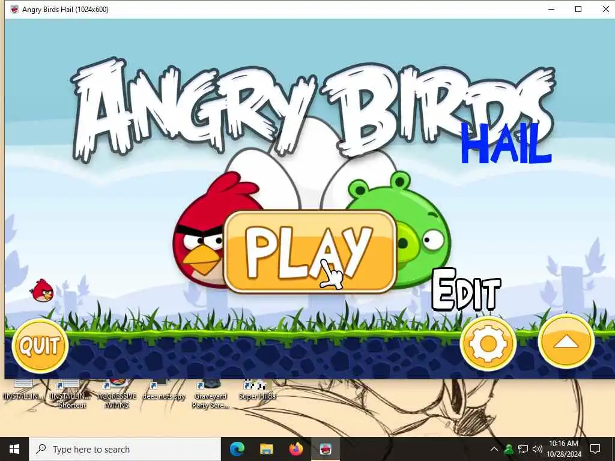The width and height of the screenshot is (615, 461).
Task: Launch Microsoft Edge from the taskbar
Action: pyautogui.click(x=237, y=449)
